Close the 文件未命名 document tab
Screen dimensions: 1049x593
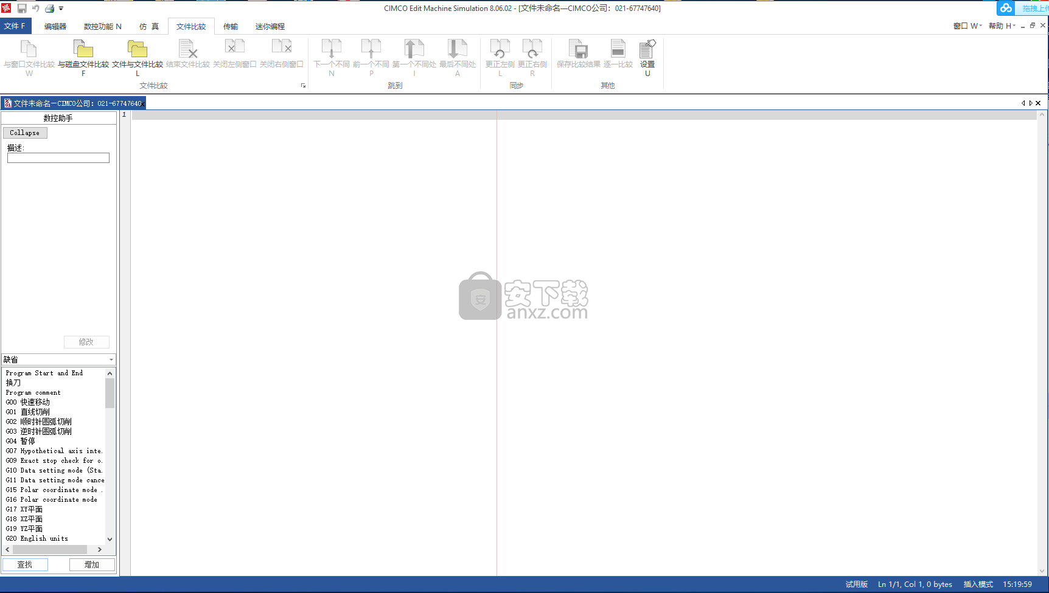(x=144, y=104)
